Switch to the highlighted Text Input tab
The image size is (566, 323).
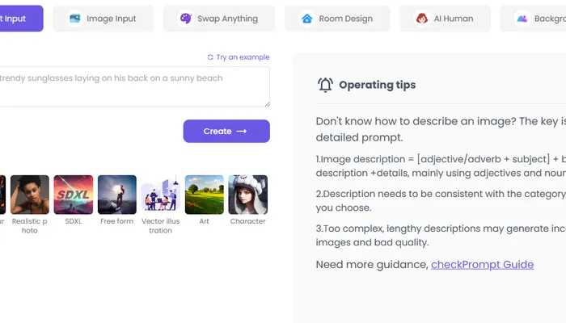click(18, 19)
